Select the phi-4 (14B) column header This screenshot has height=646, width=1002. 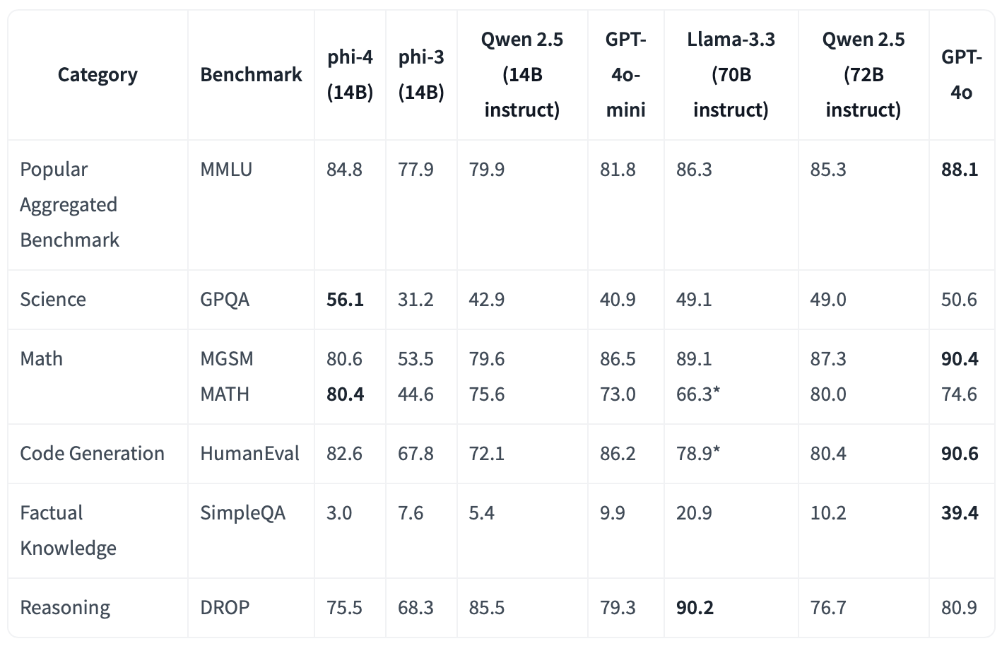pos(350,75)
